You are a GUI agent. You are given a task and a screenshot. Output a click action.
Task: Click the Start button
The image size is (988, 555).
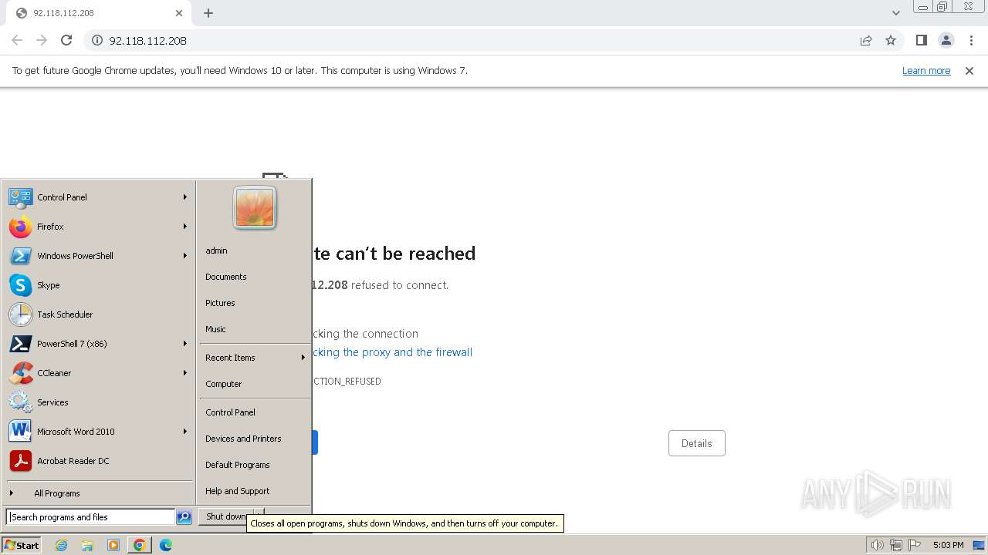[x=22, y=545]
